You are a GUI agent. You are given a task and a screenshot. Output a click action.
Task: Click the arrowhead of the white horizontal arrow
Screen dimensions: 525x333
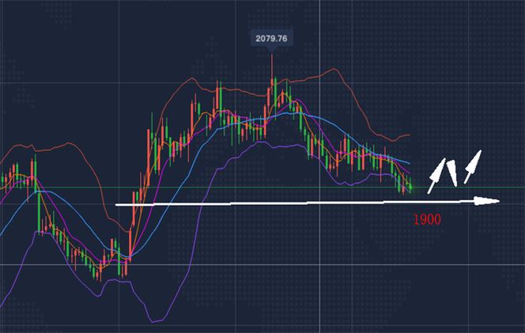coord(492,201)
